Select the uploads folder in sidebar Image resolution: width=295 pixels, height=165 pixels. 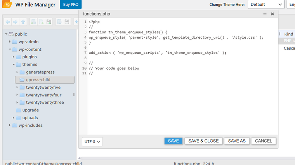click(30, 118)
